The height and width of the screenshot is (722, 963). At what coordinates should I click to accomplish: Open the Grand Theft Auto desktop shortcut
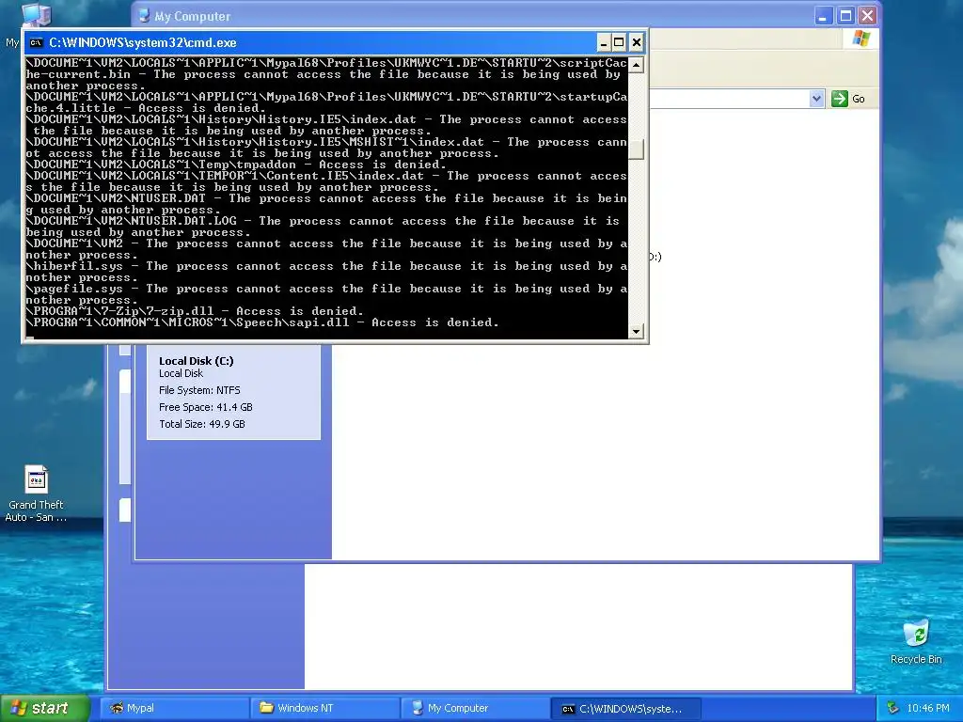[36, 493]
